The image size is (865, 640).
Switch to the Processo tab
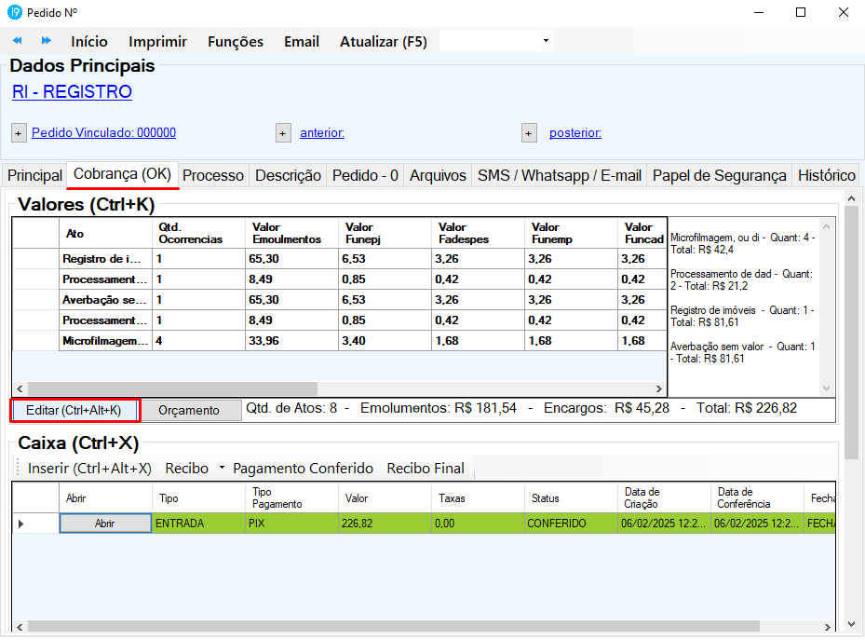coord(213,175)
